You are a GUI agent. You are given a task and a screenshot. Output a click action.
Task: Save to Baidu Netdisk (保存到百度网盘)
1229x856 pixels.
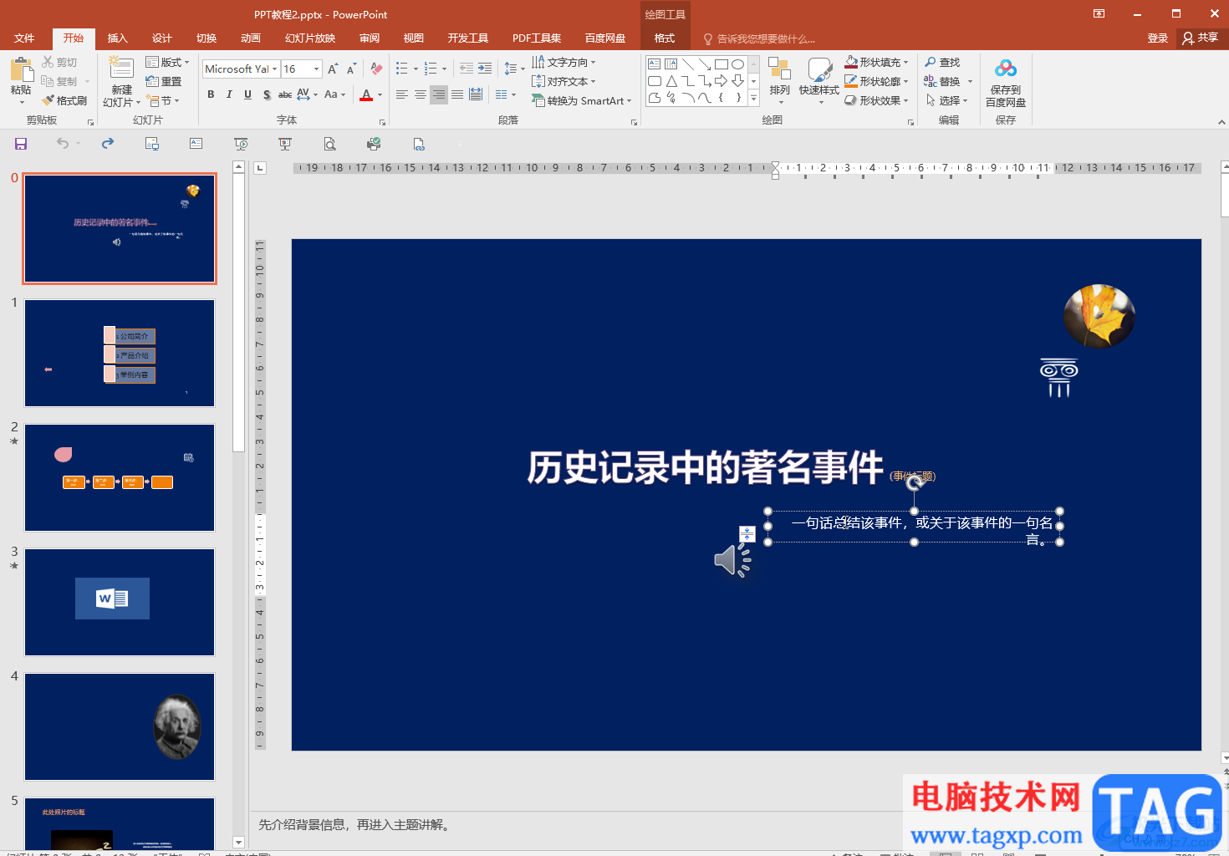[x=1006, y=83]
